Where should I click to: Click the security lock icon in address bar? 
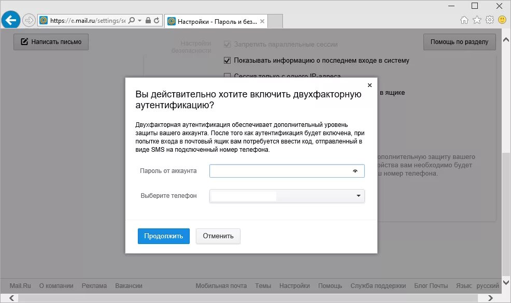tap(148, 21)
